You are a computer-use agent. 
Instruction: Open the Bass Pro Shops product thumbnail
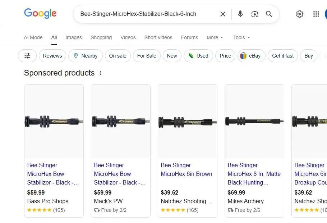point(54,121)
